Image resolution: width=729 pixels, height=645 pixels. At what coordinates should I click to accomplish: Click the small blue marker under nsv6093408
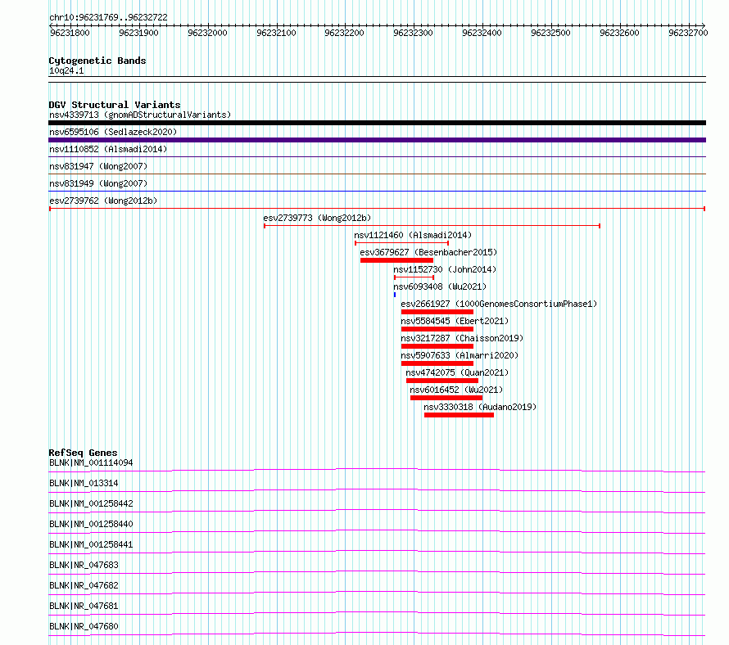click(395, 295)
